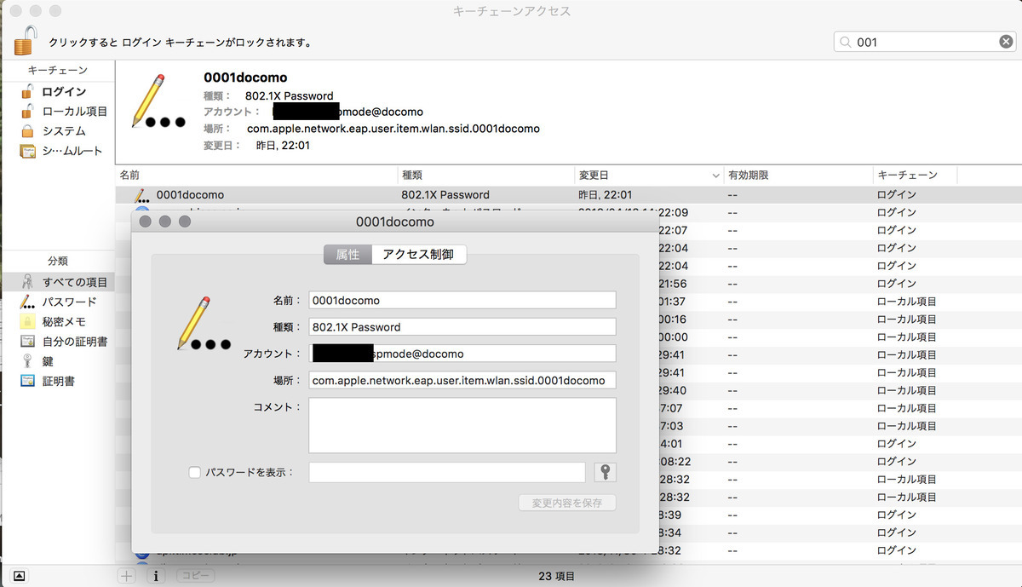Sort by 有効期限 column header
This screenshot has width=1022, height=587.
[797, 175]
